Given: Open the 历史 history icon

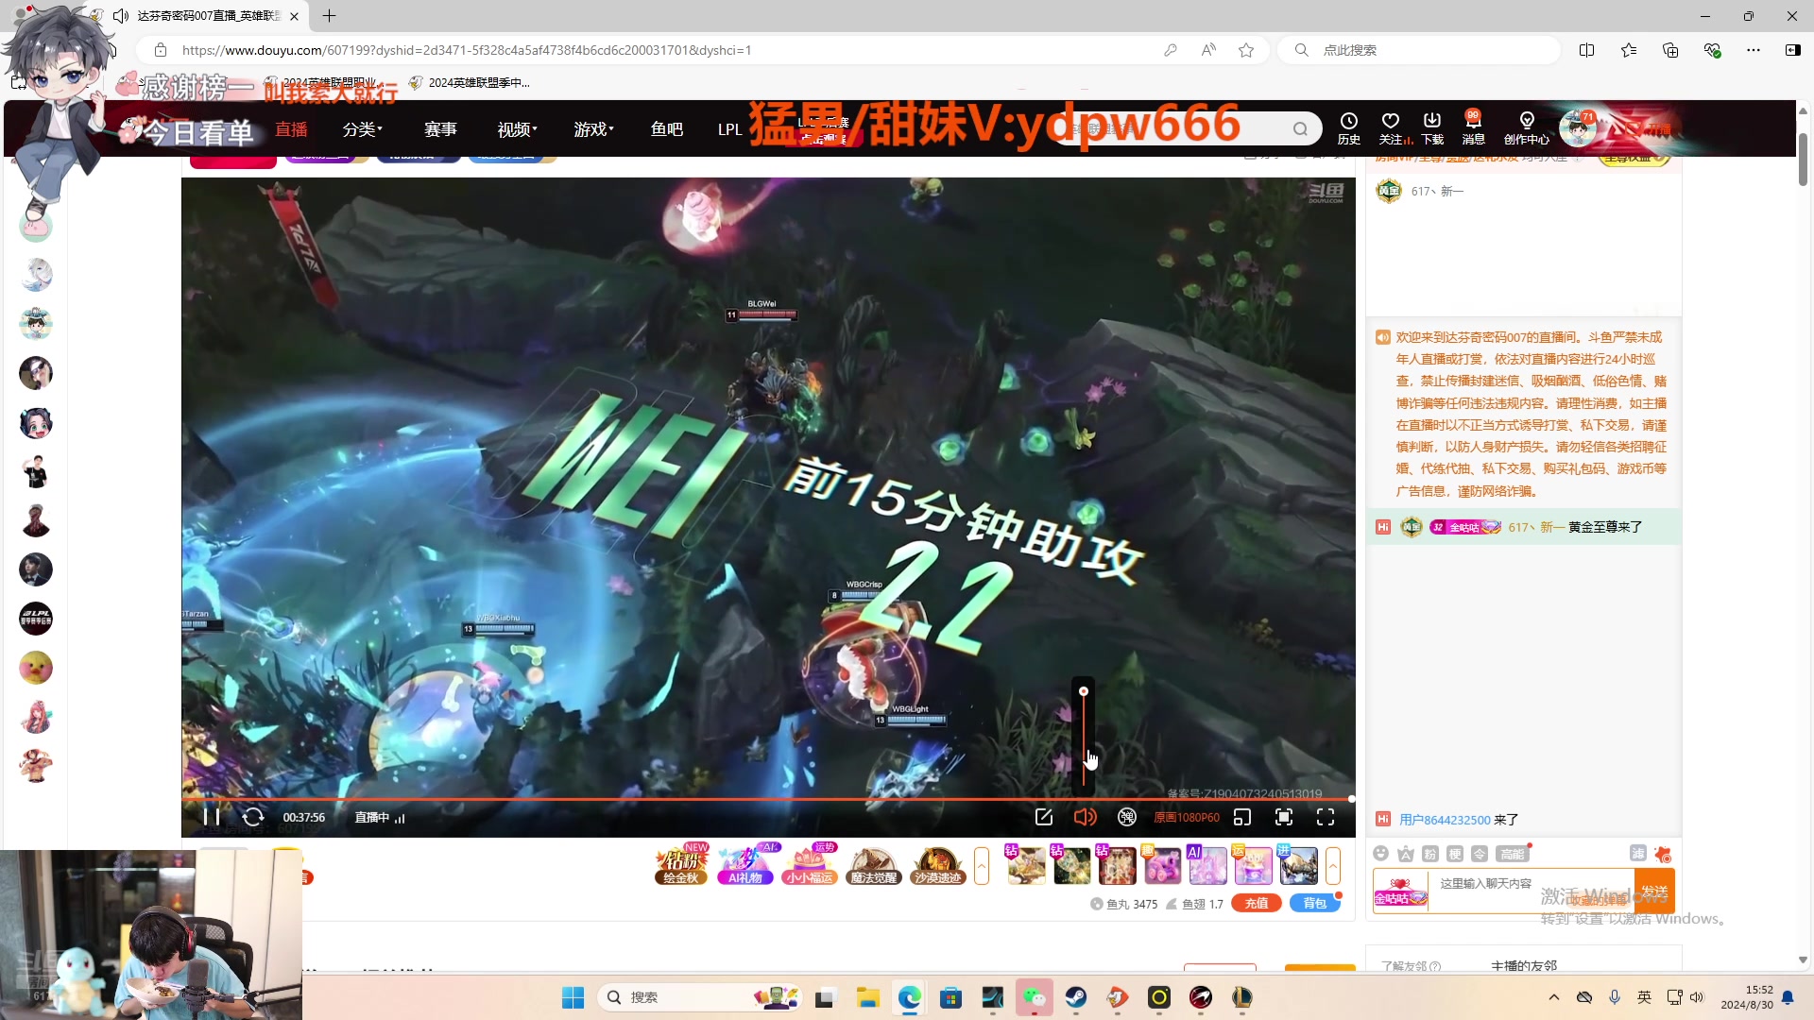Looking at the screenshot, I should click(x=1349, y=128).
